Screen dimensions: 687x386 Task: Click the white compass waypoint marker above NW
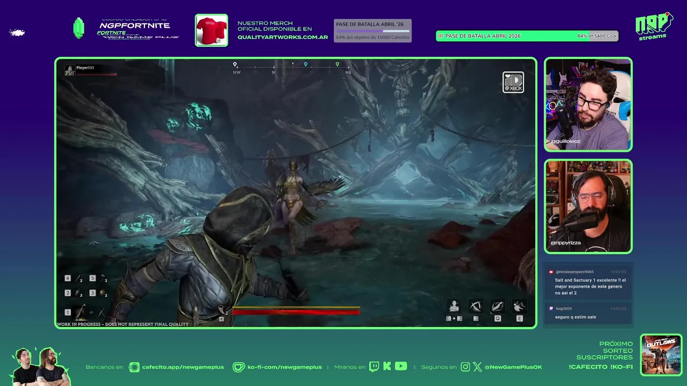(235, 64)
